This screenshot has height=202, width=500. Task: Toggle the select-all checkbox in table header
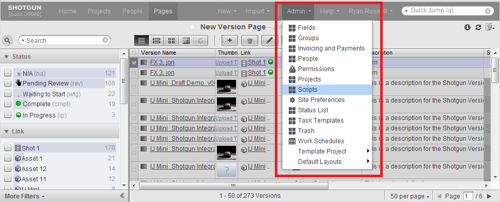(134, 53)
